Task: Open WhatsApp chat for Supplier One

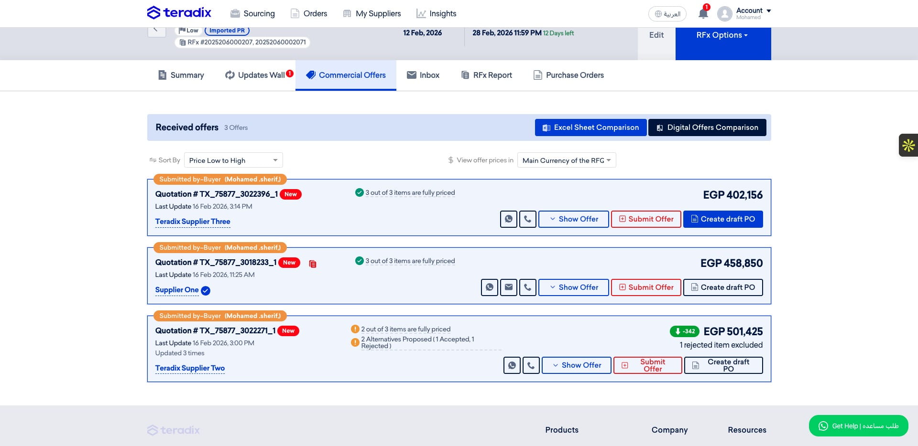Action: 490,287
